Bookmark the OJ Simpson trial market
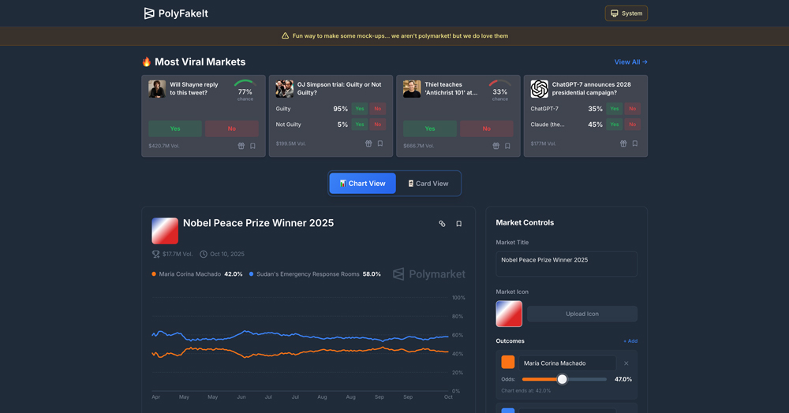The image size is (789, 413). [380, 144]
